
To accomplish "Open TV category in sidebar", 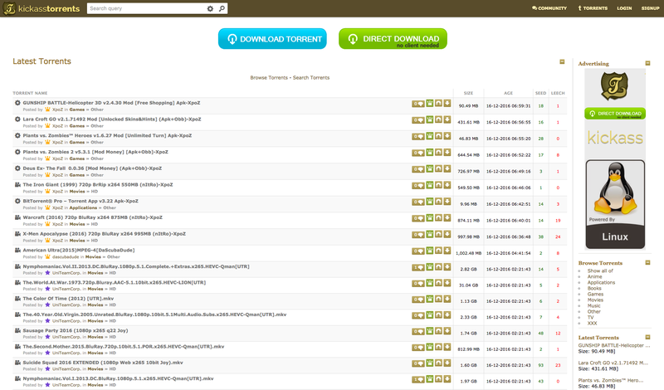I will coord(590,317).
